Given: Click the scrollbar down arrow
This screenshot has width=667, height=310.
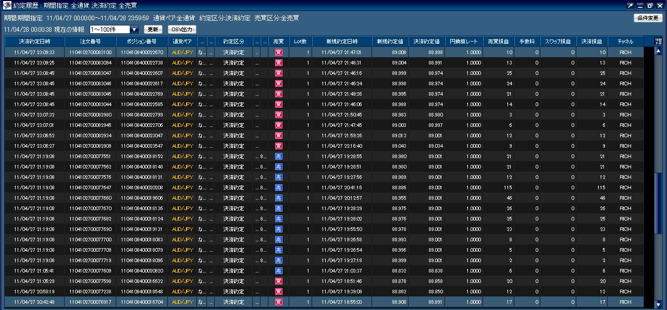Looking at the screenshot, I should [x=658, y=304].
